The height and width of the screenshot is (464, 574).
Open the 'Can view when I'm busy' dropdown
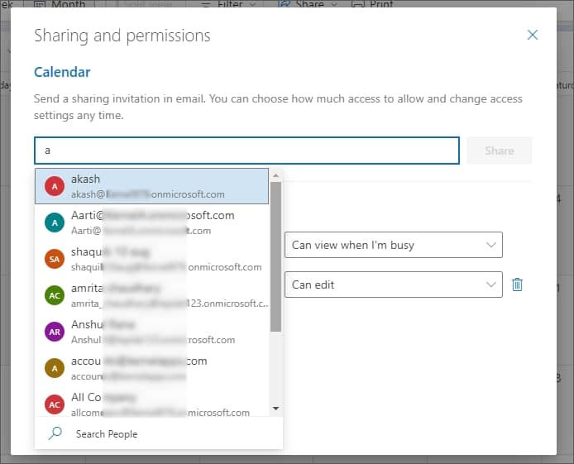click(394, 245)
